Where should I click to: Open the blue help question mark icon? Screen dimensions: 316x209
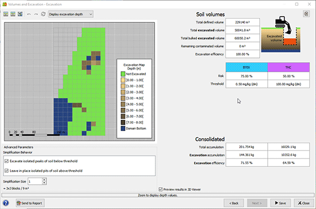pyautogui.click(x=6, y=203)
